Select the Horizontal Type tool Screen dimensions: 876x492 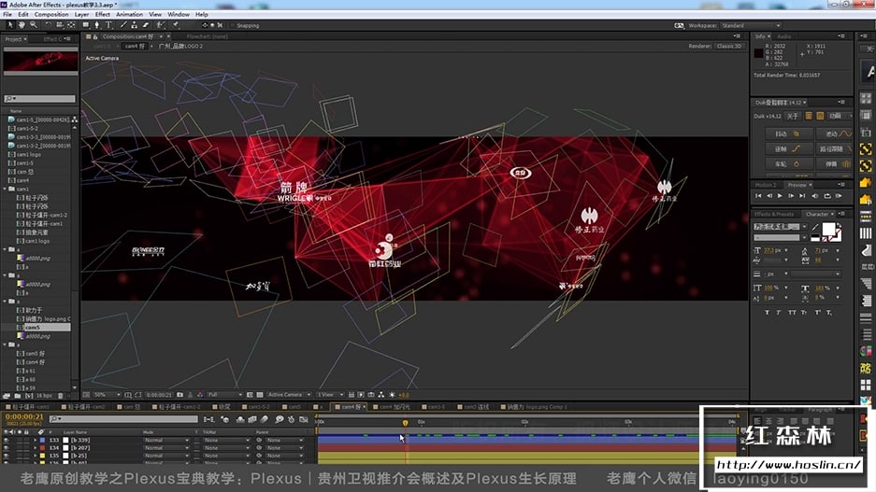pos(109,25)
